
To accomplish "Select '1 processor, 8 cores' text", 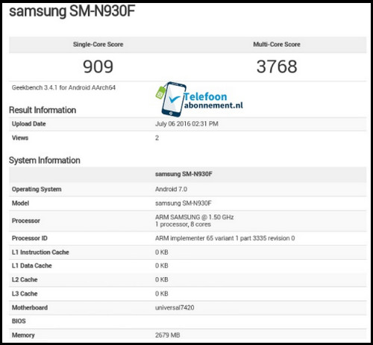I will coord(183,224).
